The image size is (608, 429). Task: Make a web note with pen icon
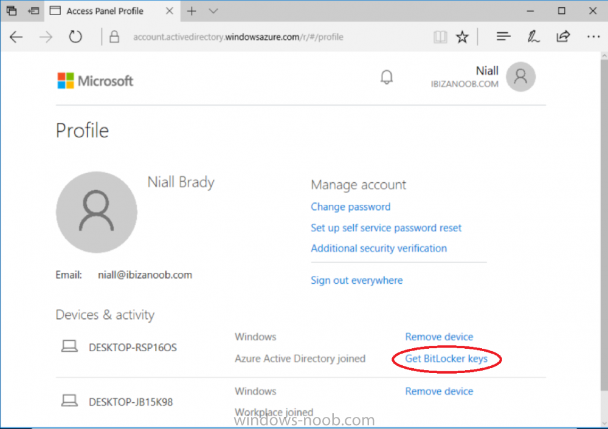pos(533,36)
